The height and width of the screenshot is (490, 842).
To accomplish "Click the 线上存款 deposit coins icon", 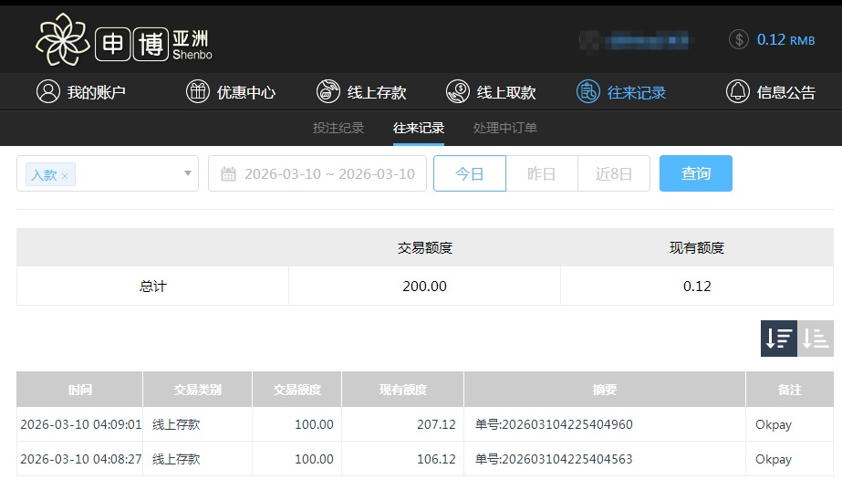I will click(x=328, y=91).
